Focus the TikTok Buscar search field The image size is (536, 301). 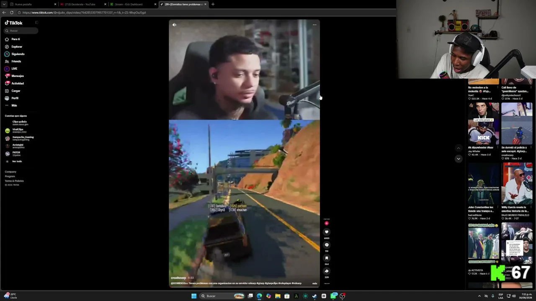pyautogui.click(x=21, y=31)
